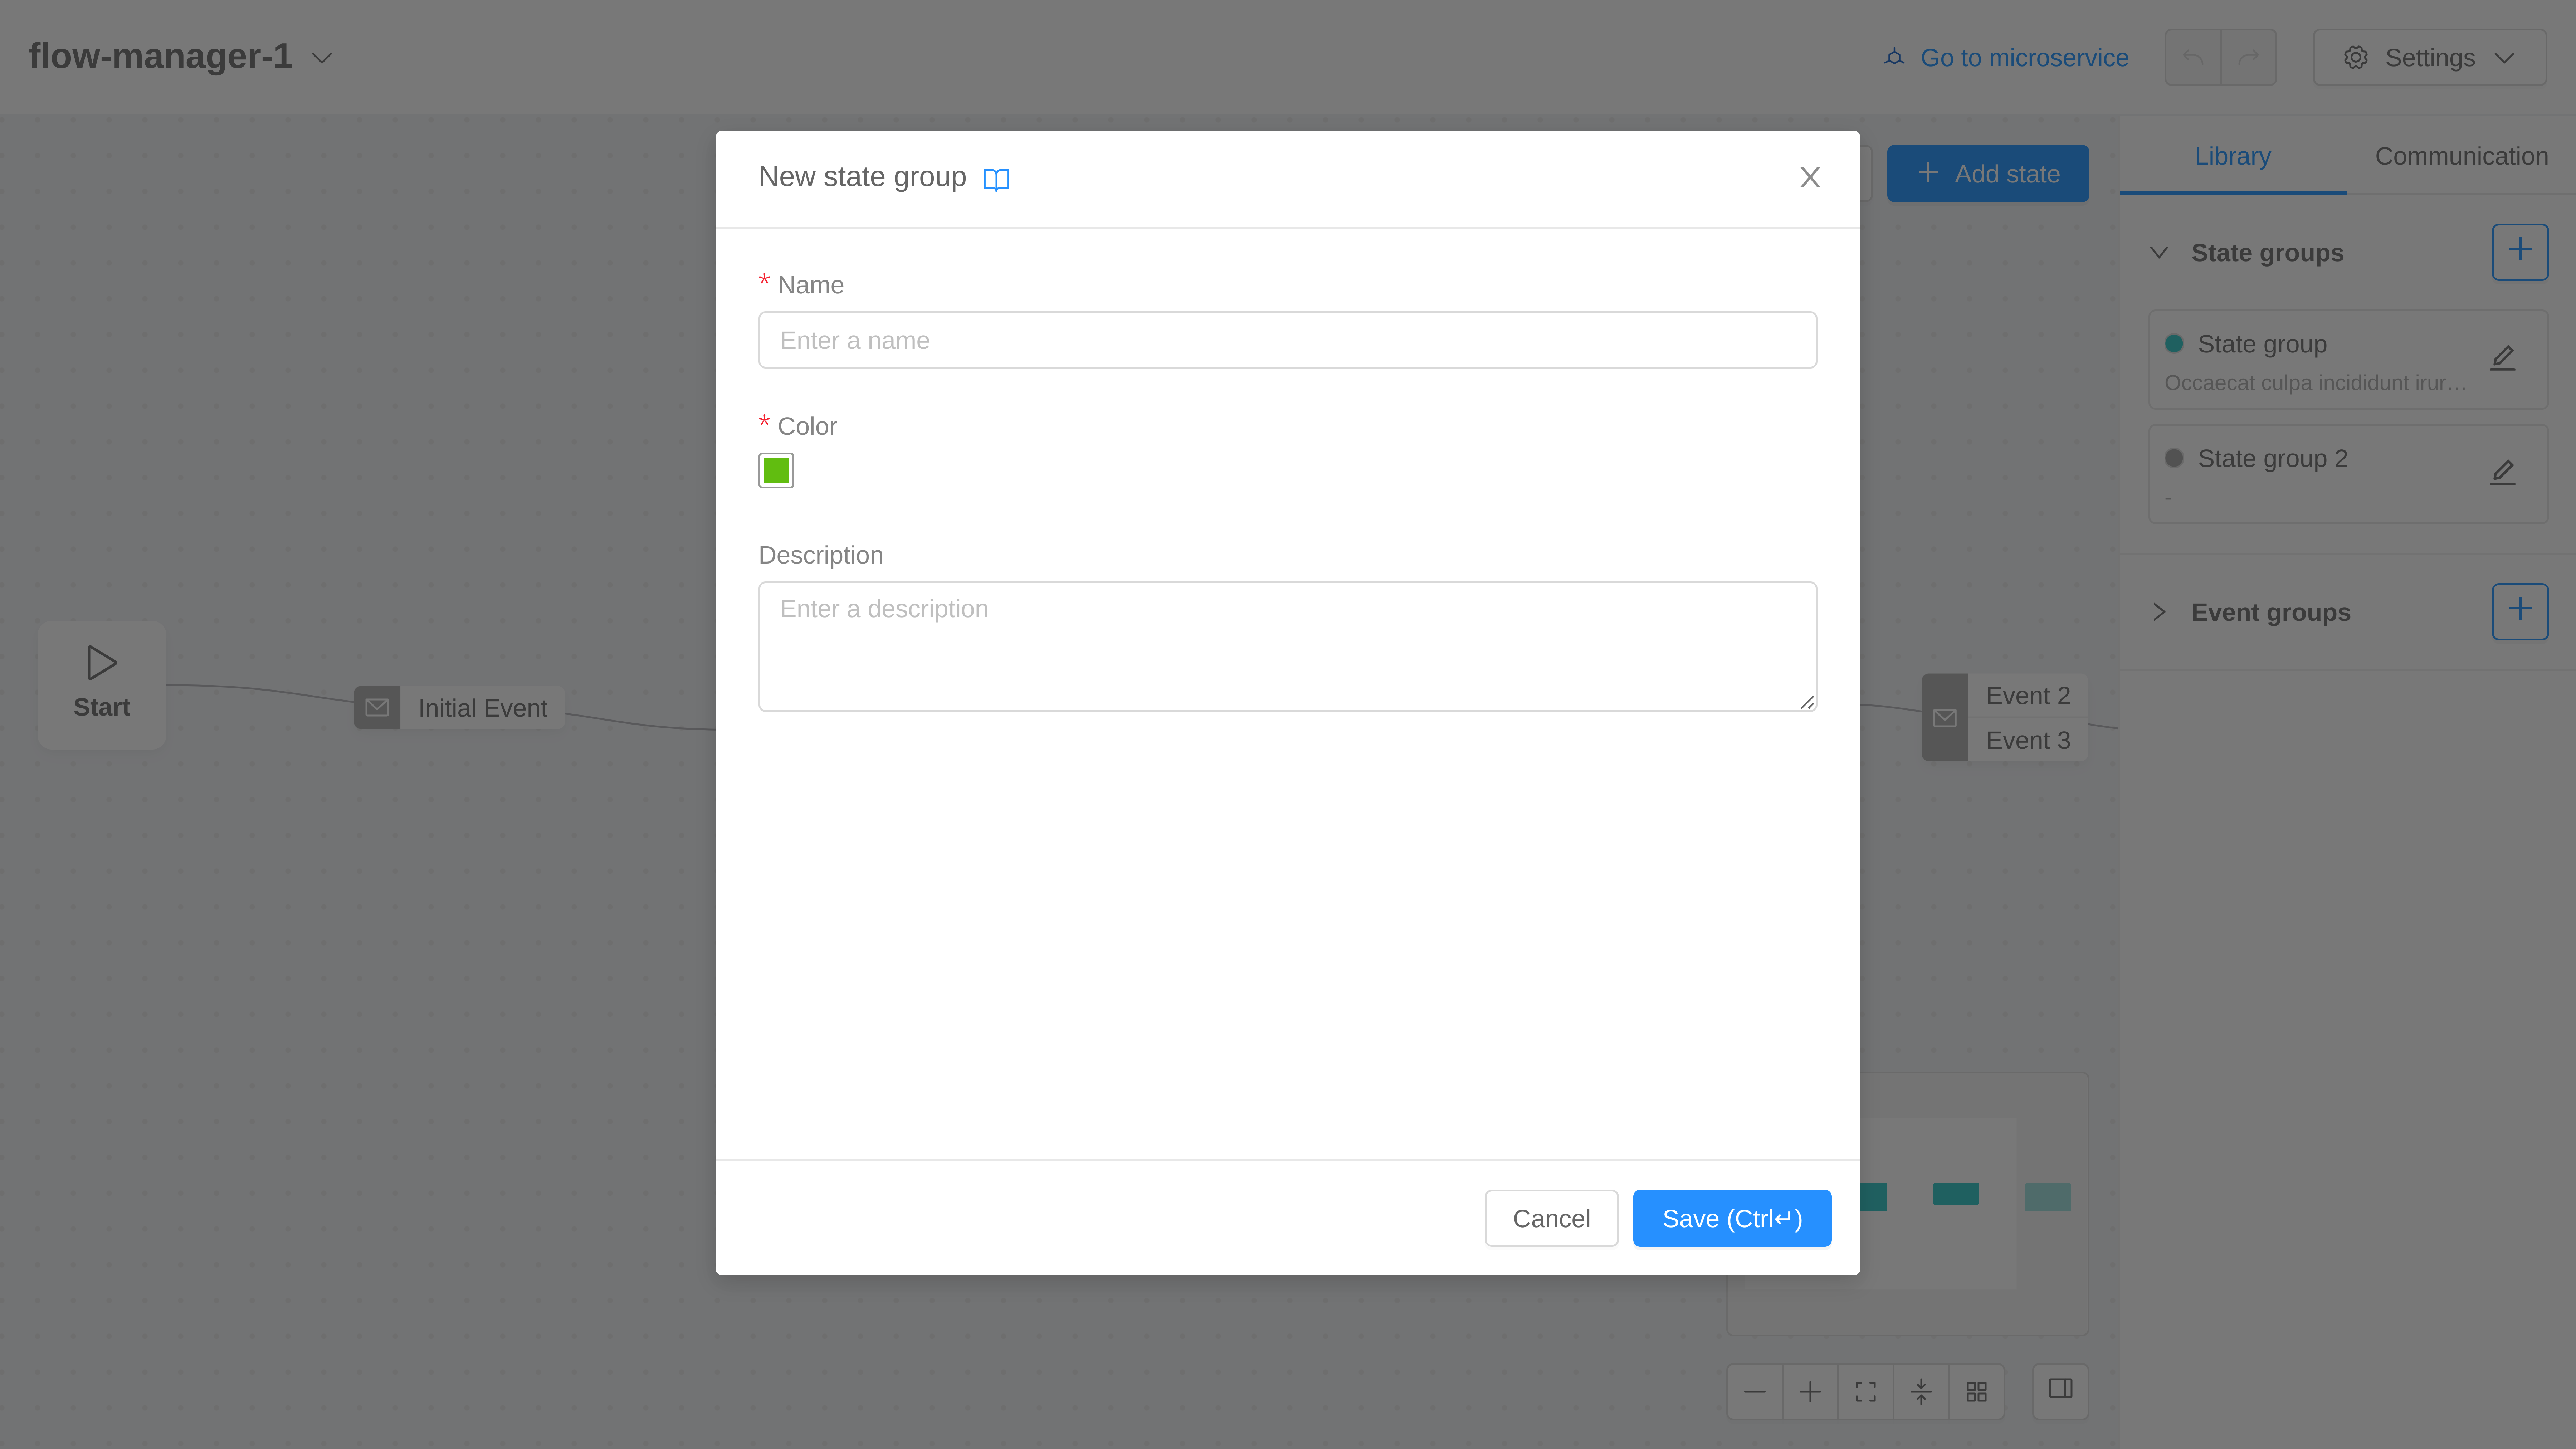Open the green color swatch picker
Screen dimensions: 2576x1449
[776, 470]
